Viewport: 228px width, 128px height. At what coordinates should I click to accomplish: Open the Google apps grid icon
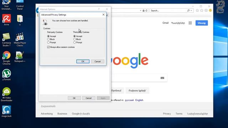click(x=190, y=23)
